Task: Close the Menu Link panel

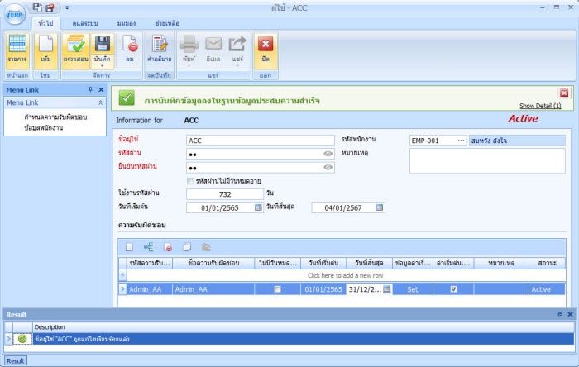Action: click(101, 89)
